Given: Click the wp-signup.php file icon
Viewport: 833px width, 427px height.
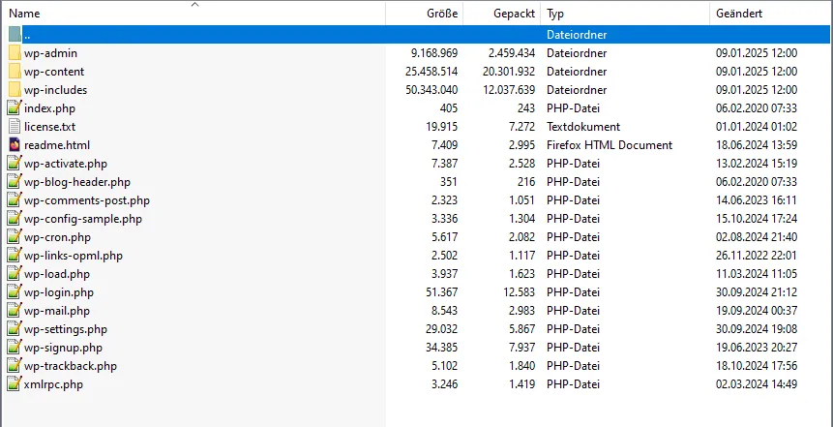Looking at the screenshot, I should click(x=15, y=348).
